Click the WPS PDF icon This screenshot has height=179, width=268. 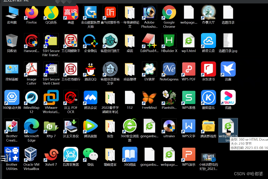189,69
